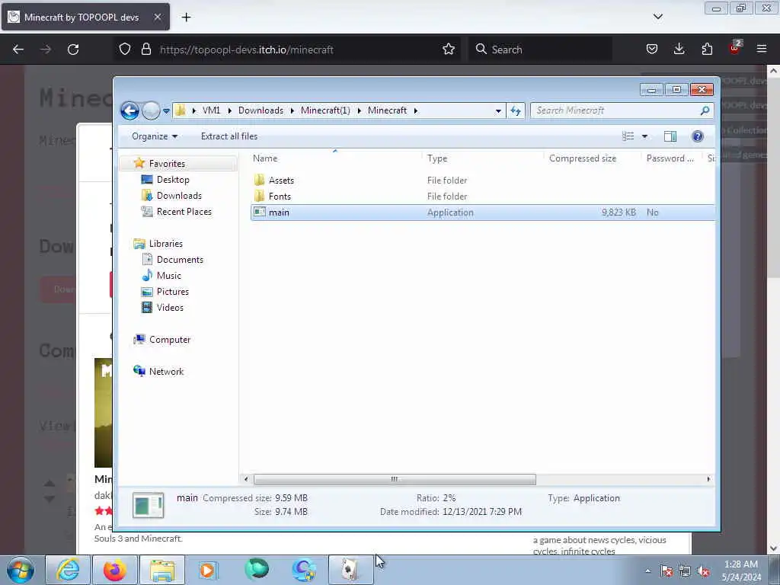Open the address bar previous locations dropdown
Viewport: 780px width, 585px height.
pos(498,111)
